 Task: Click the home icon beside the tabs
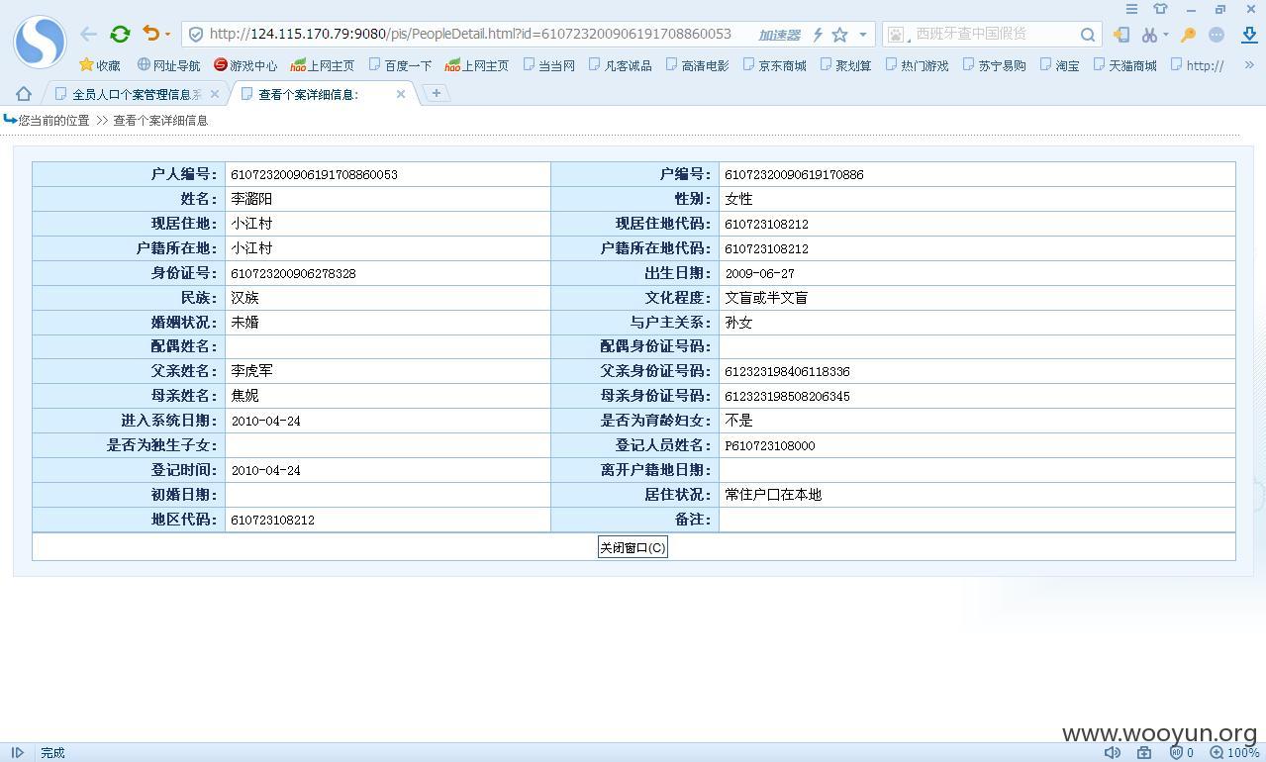coord(24,94)
